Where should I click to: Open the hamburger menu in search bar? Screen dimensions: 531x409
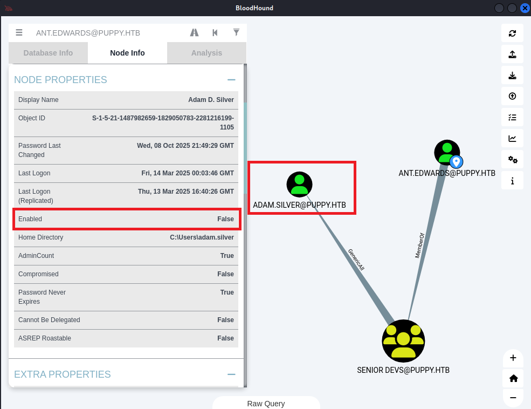coord(19,32)
